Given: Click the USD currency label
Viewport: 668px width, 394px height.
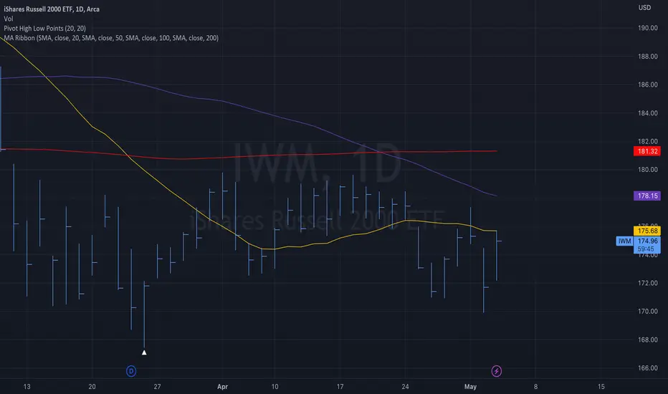Looking at the screenshot, I should [x=644, y=8].
